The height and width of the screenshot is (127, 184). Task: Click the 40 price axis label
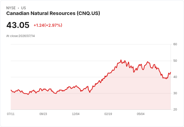pos(175,77)
